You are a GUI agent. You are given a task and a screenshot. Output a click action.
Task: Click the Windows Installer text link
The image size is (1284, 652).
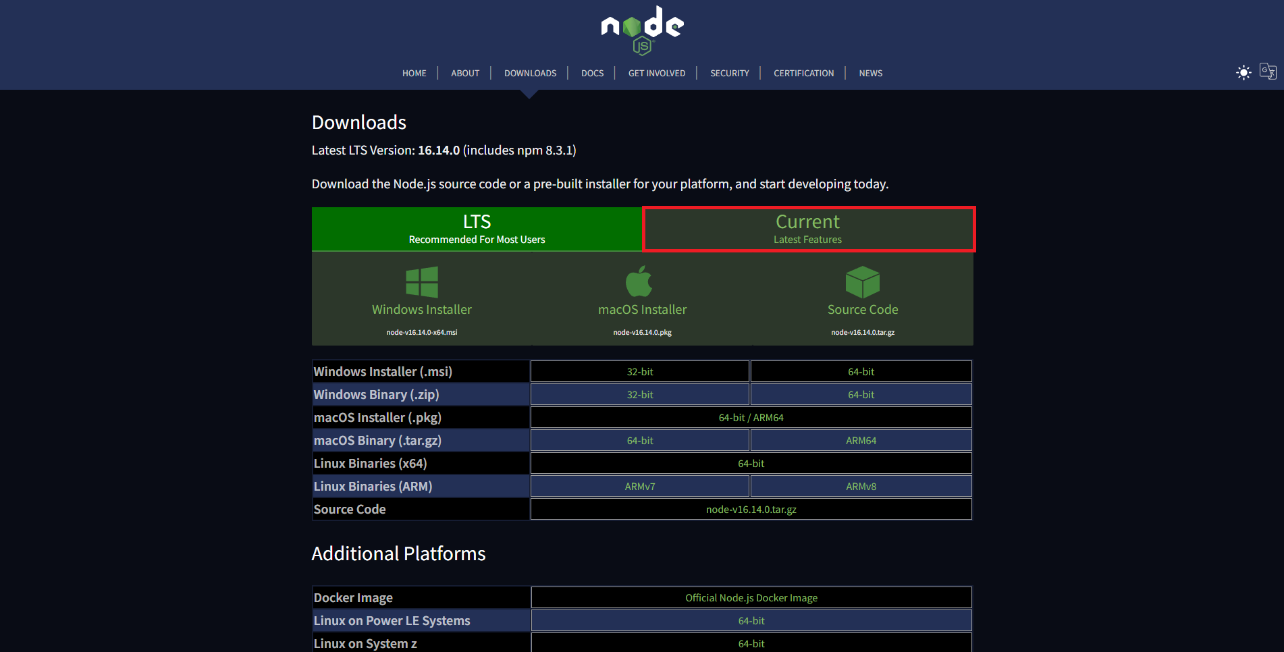(x=422, y=309)
